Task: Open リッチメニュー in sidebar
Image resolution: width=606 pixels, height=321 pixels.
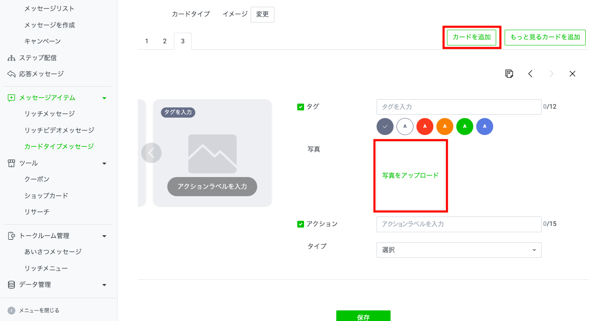Action: pyautogui.click(x=46, y=268)
